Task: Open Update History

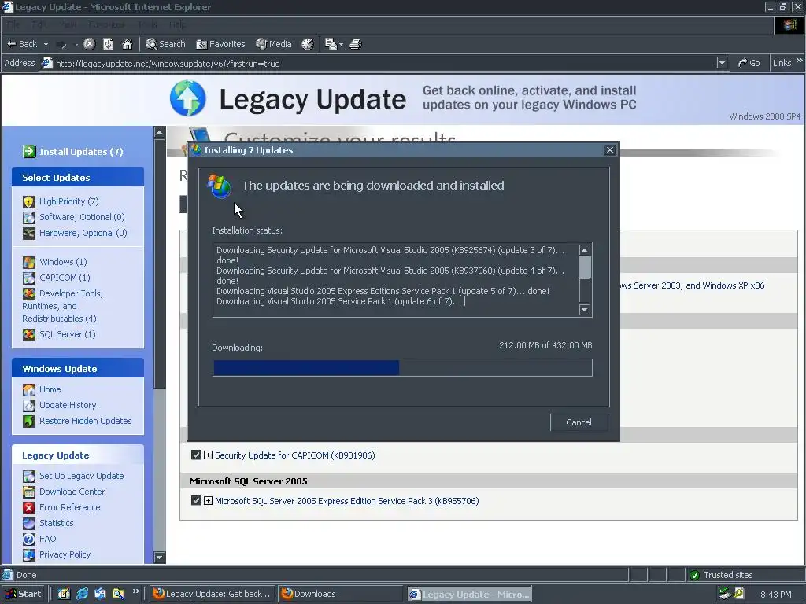Action: 68,405
